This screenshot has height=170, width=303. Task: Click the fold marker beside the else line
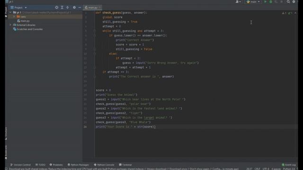95,54
